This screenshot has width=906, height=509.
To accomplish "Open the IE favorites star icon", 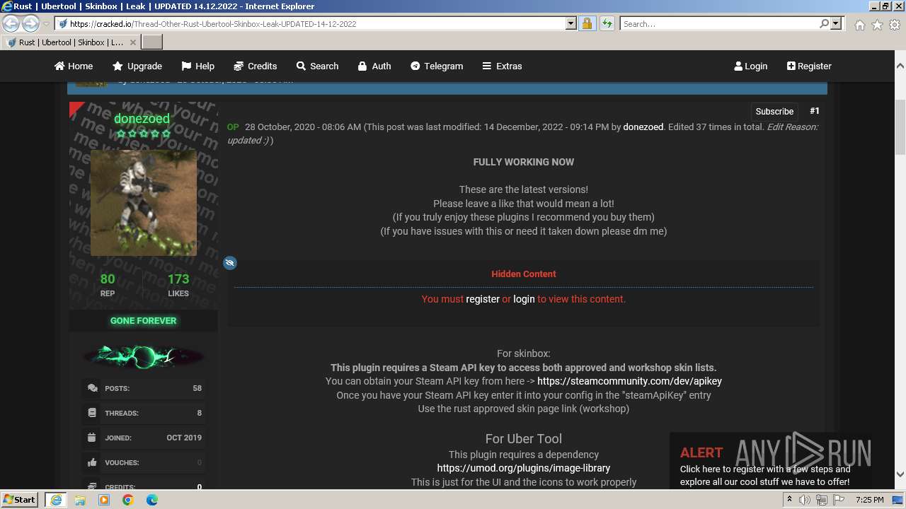I will click(877, 25).
